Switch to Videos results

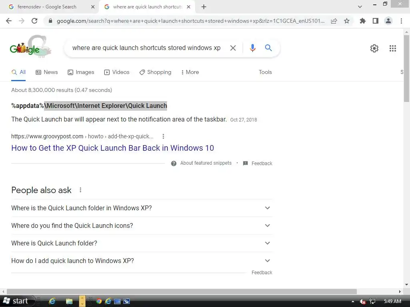[117, 72]
